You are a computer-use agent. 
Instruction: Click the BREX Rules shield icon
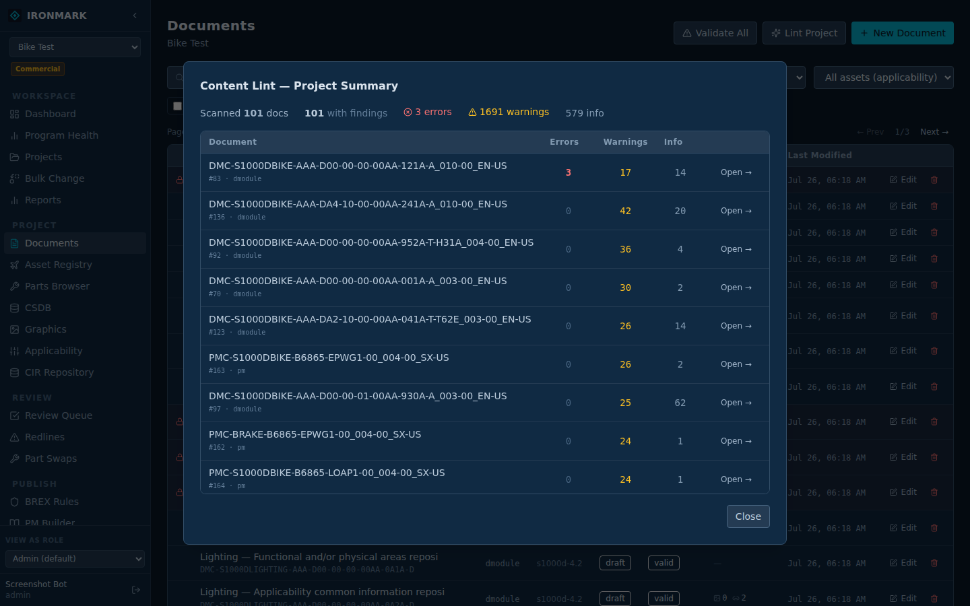tap(15, 502)
